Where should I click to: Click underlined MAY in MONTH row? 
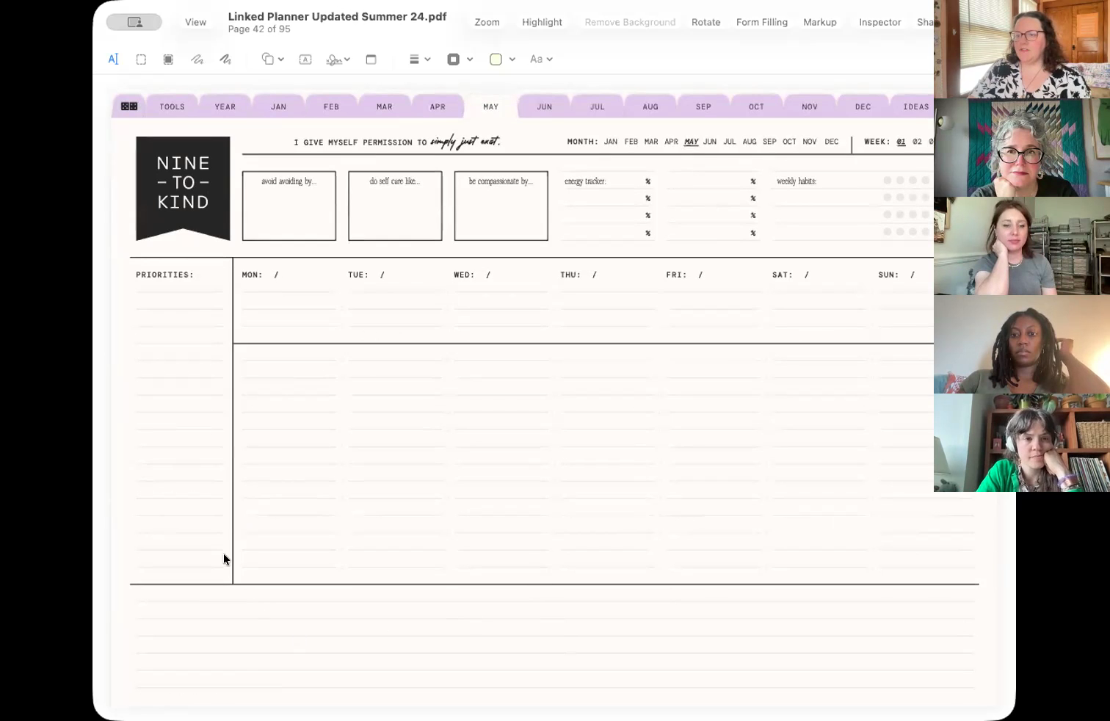pyautogui.click(x=691, y=142)
